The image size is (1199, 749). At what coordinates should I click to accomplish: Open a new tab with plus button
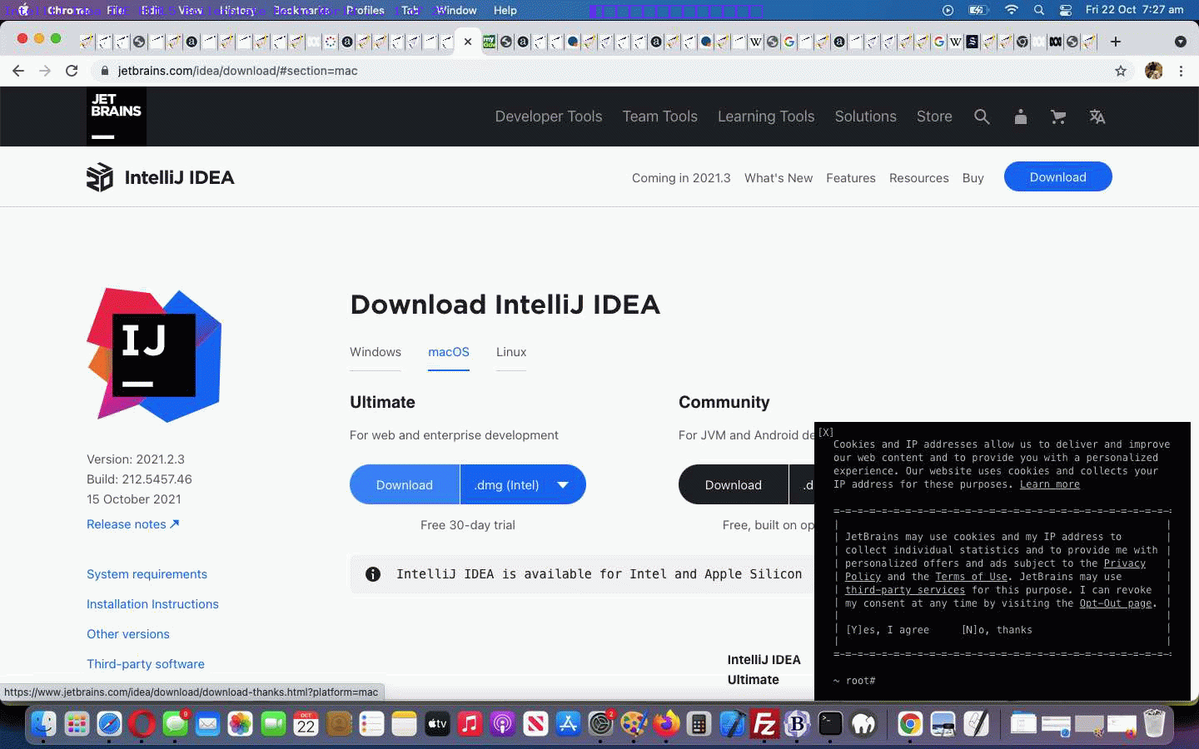(x=1116, y=42)
